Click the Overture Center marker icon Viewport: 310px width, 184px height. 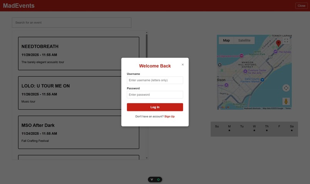pos(245,71)
